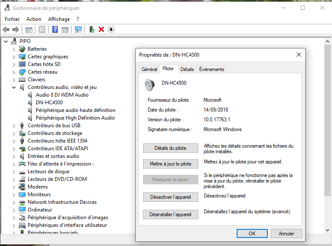Click the Cartes réseau icon
This screenshot has width=332, height=246.
click(22, 72)
